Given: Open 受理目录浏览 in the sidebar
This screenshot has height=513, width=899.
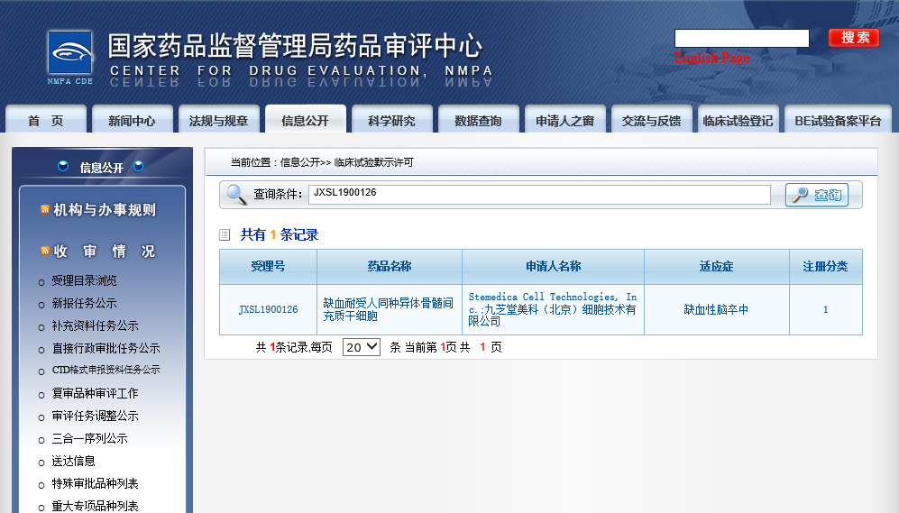Looking at the screenshot, I should coord(84,280).
